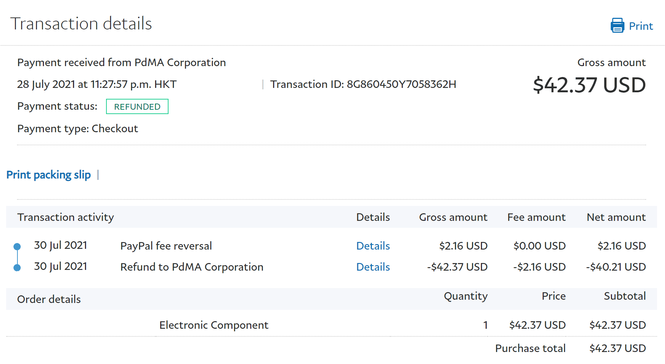
Task: Click the Print text link
Action: [641, 26]
